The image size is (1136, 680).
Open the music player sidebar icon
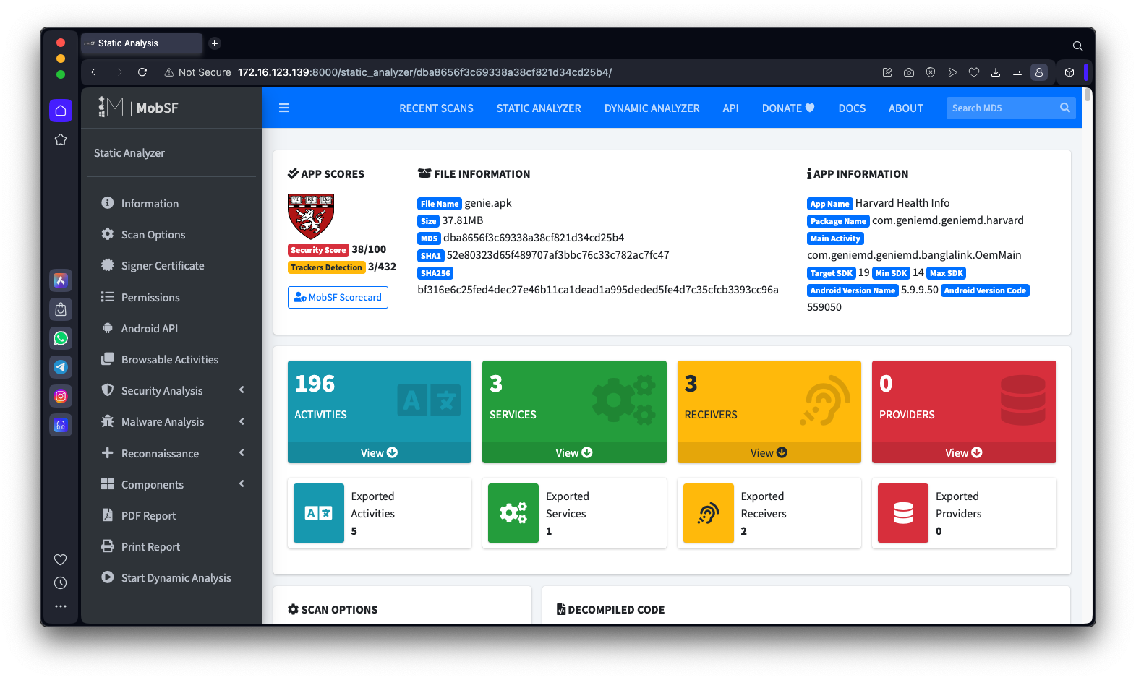(61, 425)
